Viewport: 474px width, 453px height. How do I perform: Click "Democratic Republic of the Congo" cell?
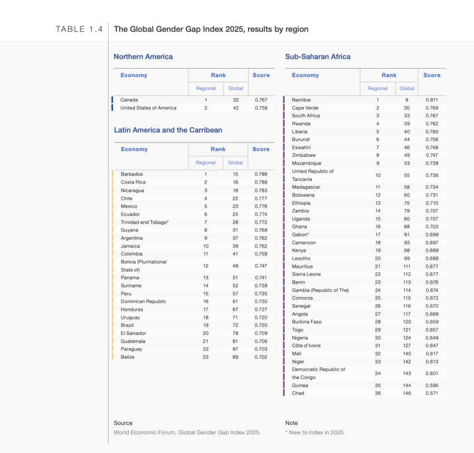[318, 373]
